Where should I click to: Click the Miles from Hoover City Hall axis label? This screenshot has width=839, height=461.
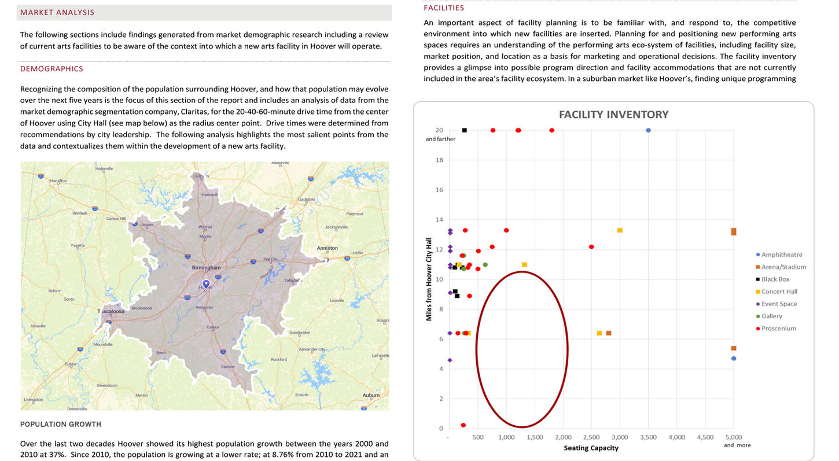(429, 276)
